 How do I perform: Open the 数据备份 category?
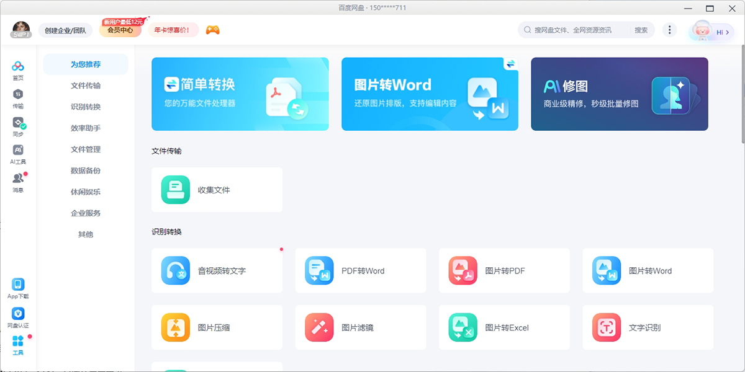pos(86,170)
